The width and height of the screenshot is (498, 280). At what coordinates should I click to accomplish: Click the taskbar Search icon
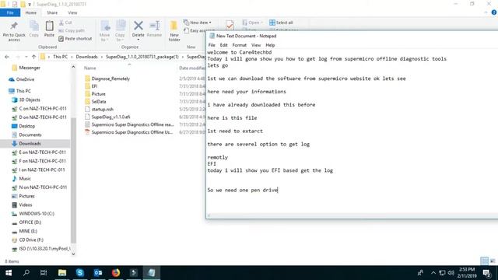pyautogui.click(x=26, y=273)
